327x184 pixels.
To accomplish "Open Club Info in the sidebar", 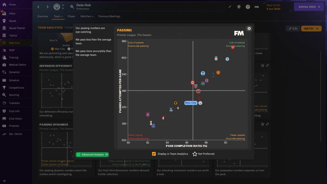I will [14, 111].
